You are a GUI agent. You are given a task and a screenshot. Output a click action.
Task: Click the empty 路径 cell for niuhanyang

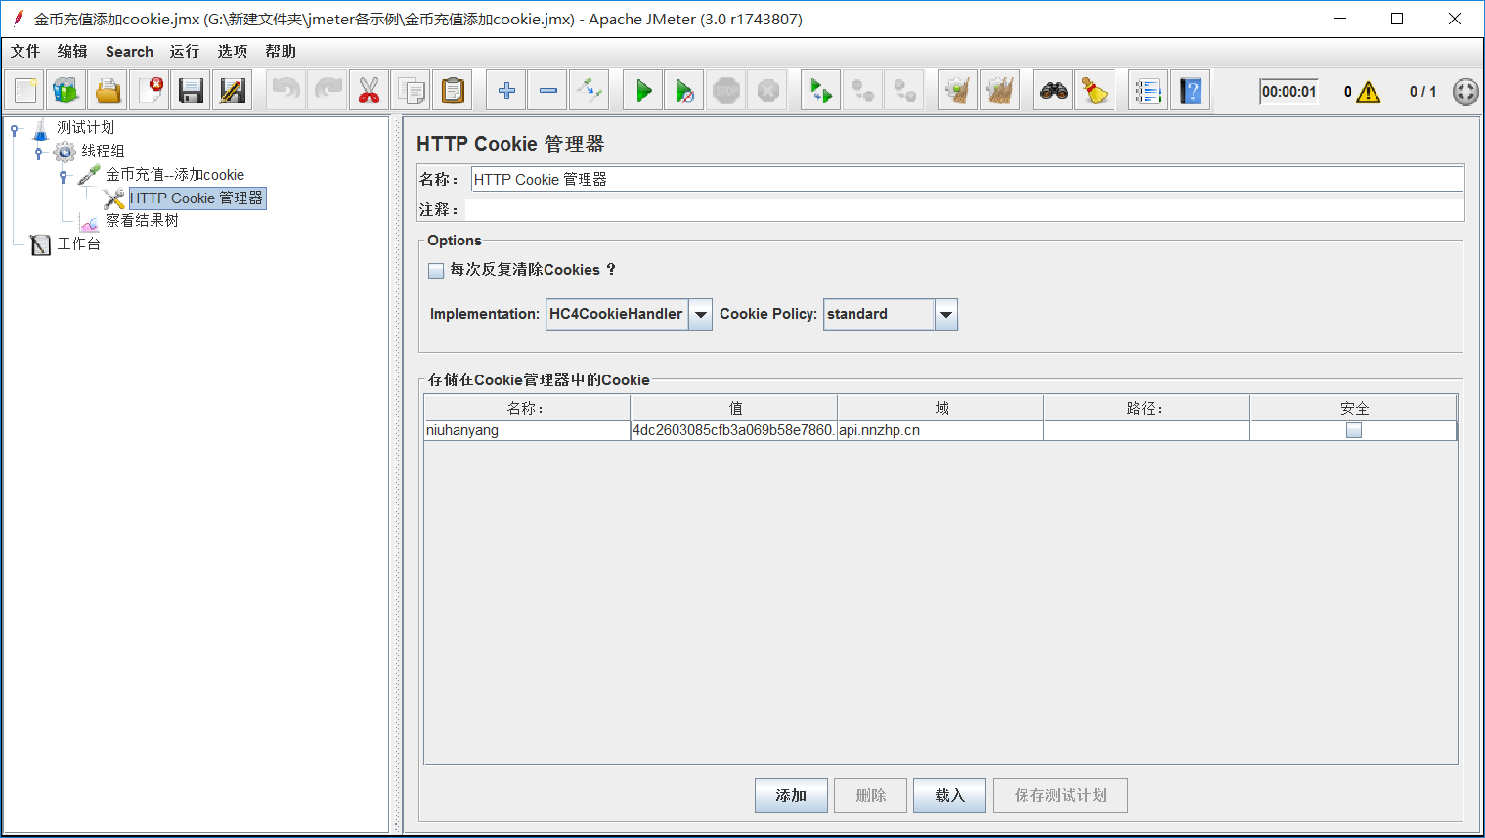click(x=1146, y=430)
